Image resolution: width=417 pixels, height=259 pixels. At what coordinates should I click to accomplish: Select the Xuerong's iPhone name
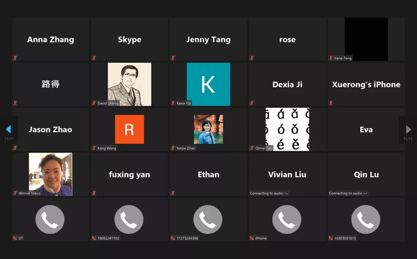pyautogui.click(x=366, y=85)
